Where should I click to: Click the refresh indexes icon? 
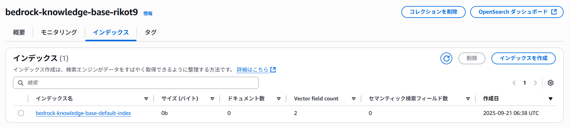(x=446, y=58)
